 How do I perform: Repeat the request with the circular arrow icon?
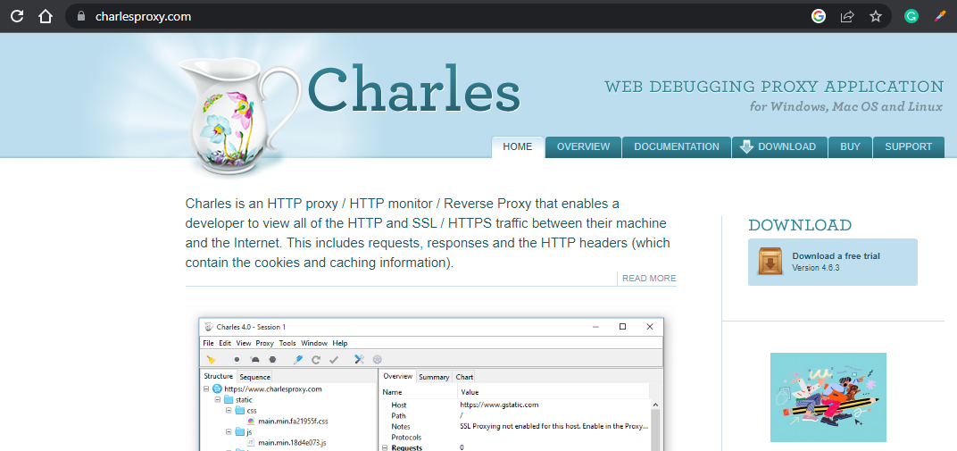pos(316,359)
